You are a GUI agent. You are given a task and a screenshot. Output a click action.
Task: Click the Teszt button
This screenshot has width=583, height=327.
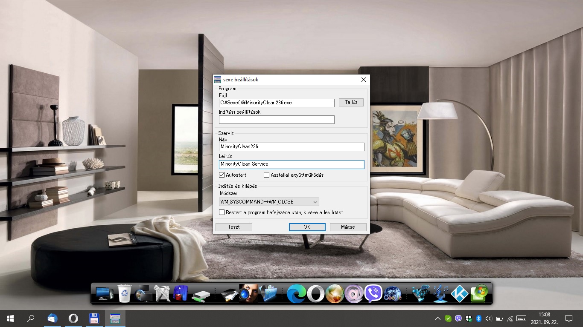coord(233,227)
